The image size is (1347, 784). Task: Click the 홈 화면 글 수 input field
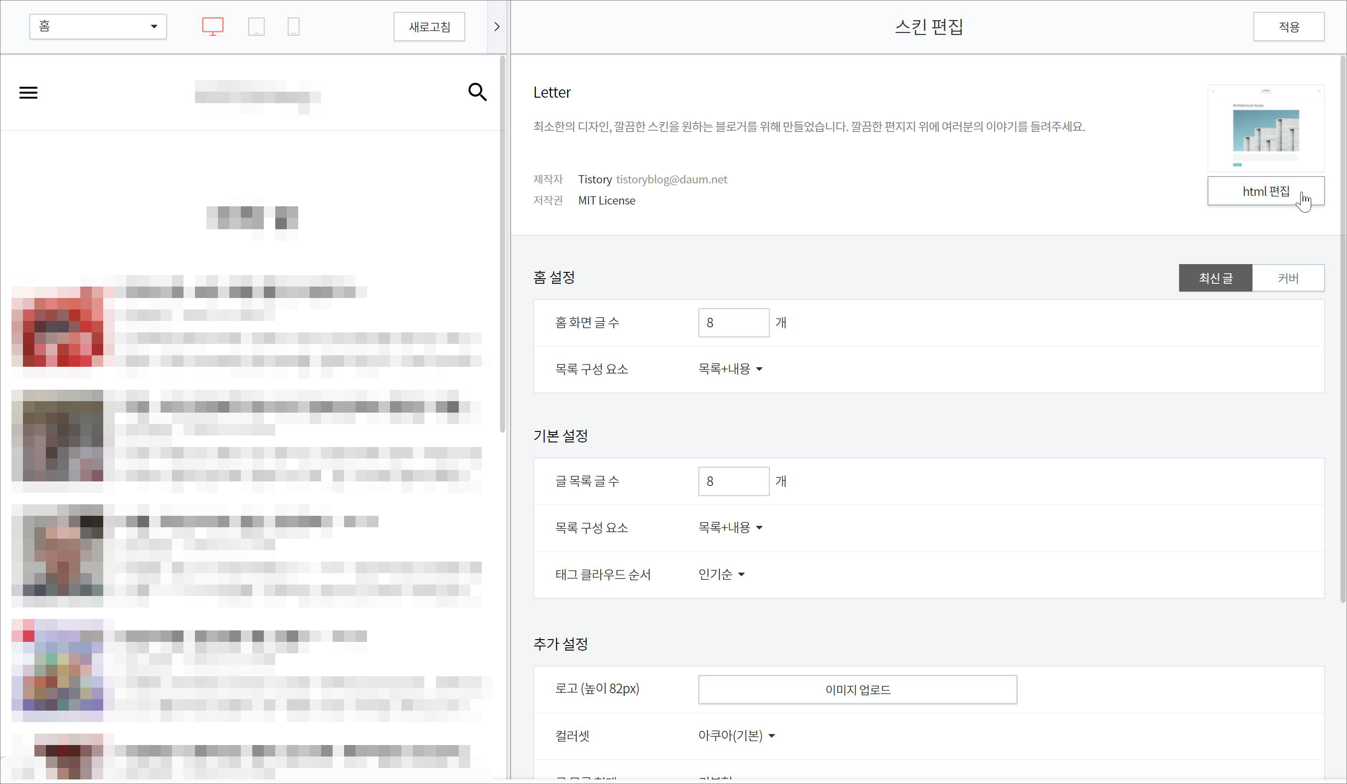click(x=733, y=323)
